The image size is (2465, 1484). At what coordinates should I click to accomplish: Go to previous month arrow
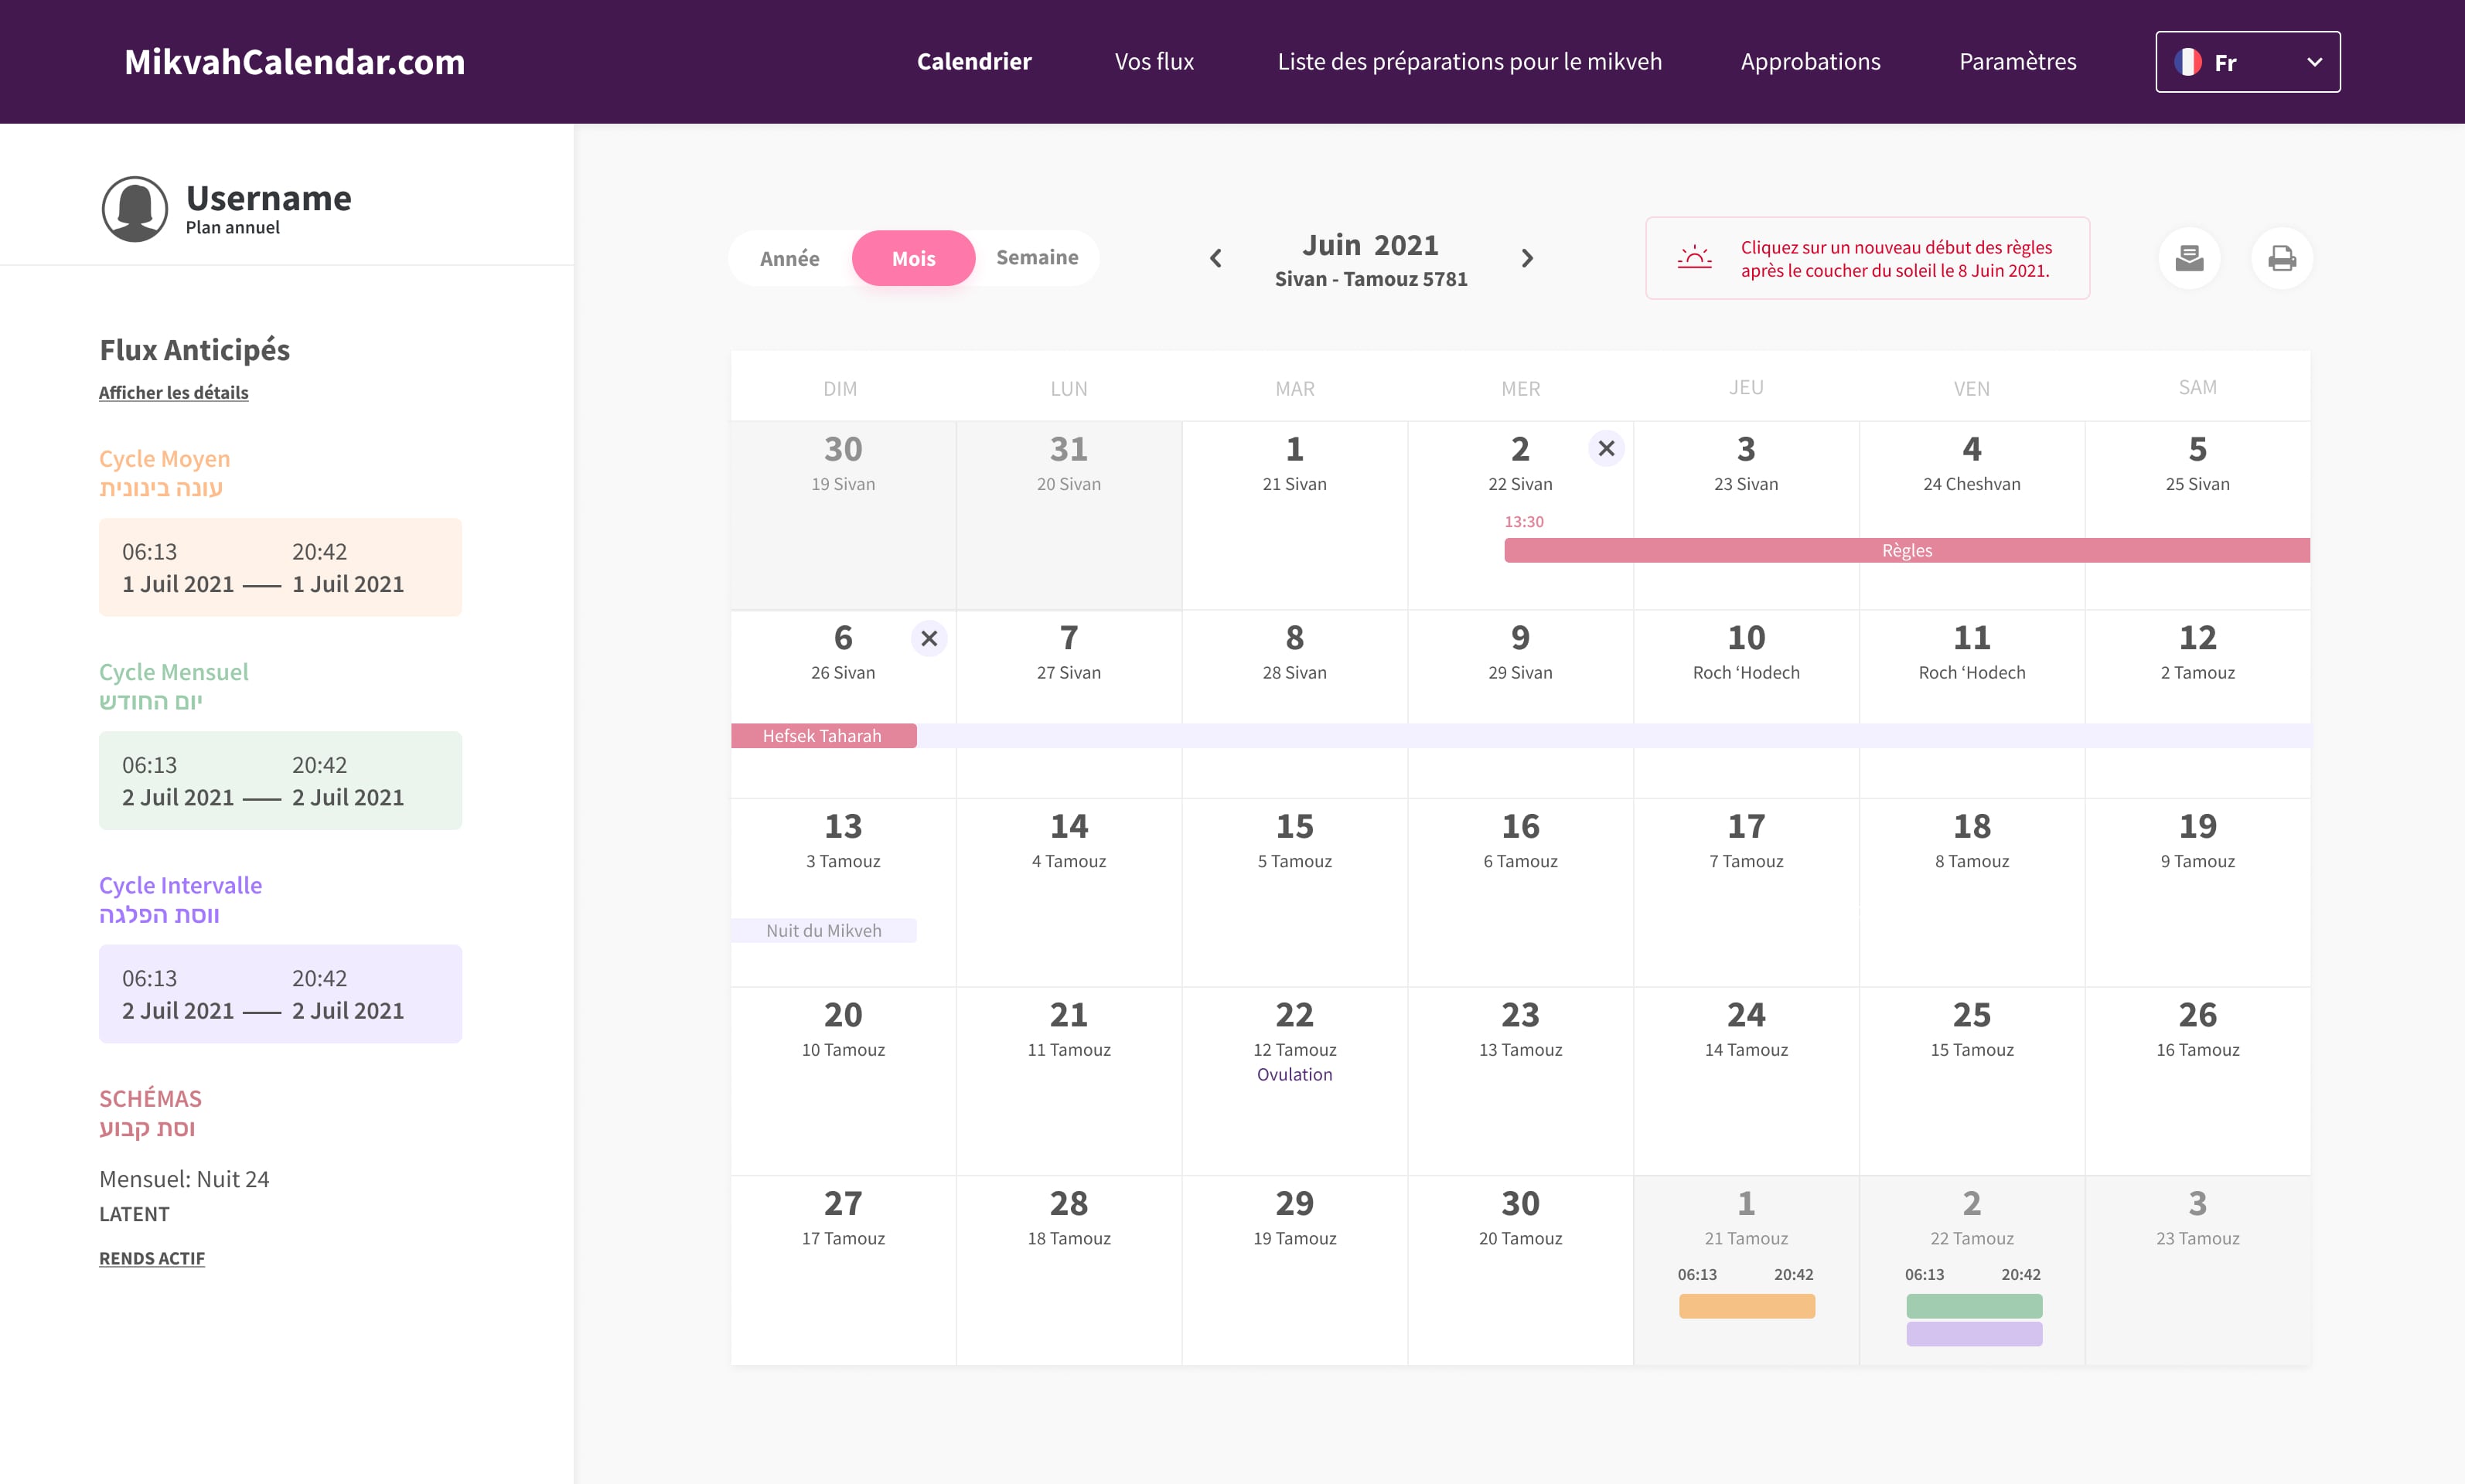click(1215, 259)
